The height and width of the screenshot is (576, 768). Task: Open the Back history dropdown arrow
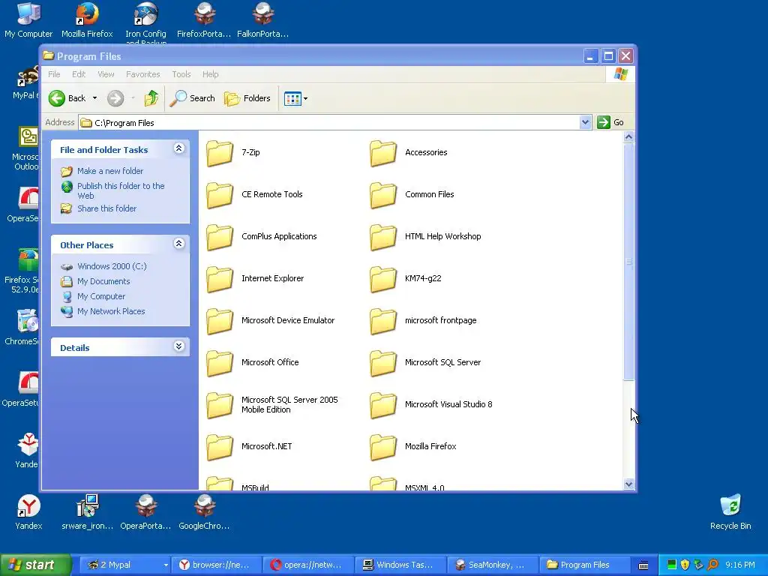(95, 98)
